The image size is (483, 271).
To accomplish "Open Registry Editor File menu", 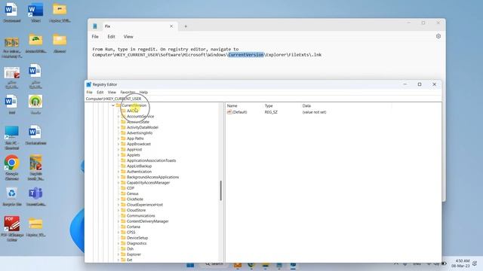I will click(89, 92).
